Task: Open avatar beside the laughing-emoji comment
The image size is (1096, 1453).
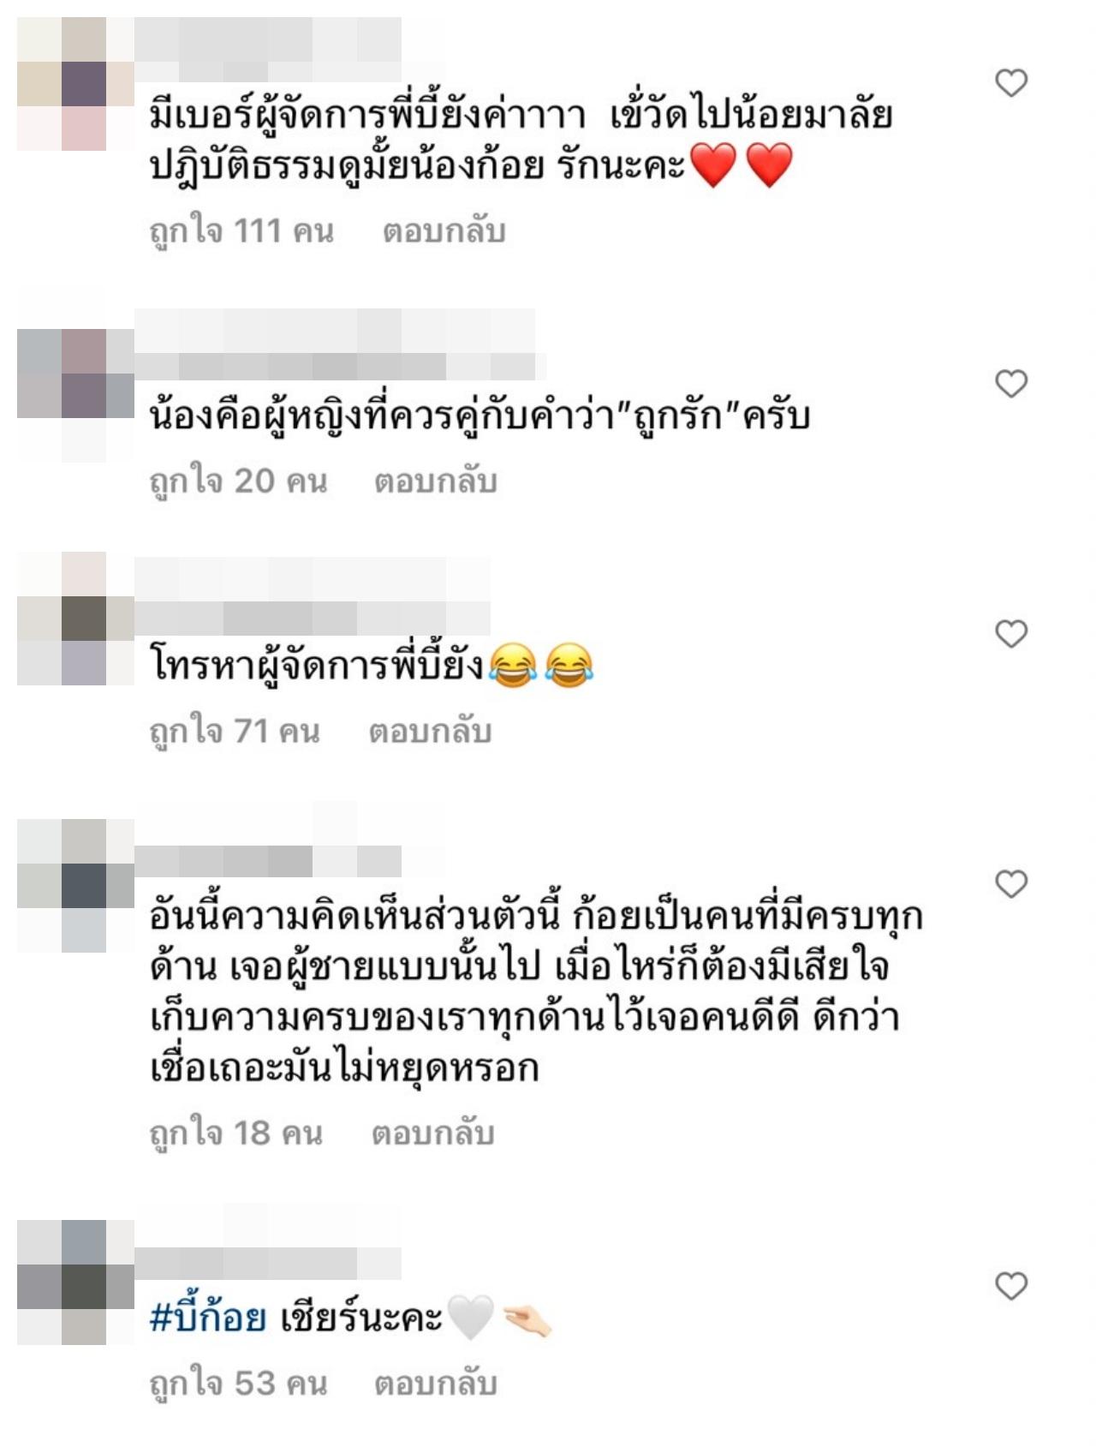Action: coord(75,619)
